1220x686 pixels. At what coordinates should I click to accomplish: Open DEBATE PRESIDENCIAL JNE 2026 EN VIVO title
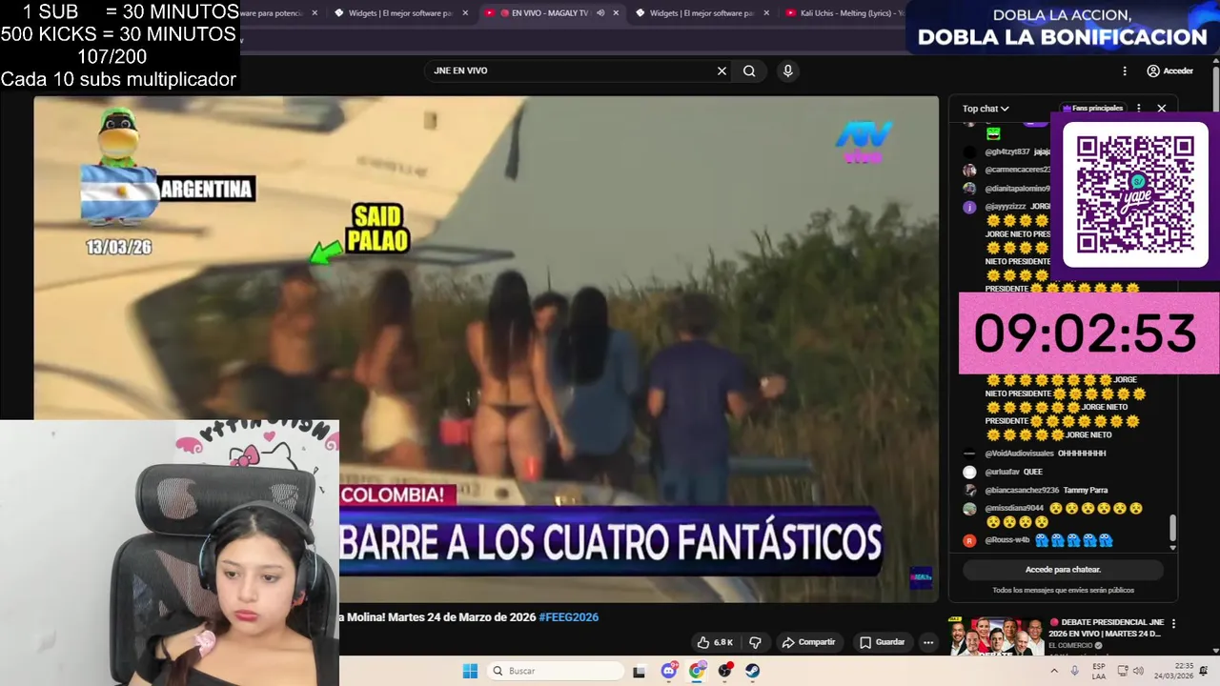[1107, 628]
